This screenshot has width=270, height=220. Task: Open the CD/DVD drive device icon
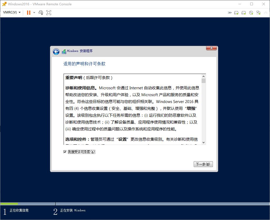click(251, 13)
